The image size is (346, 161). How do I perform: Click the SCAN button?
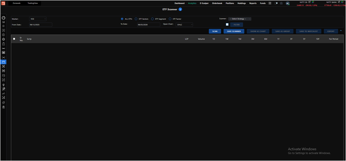(x=215, y=31)
